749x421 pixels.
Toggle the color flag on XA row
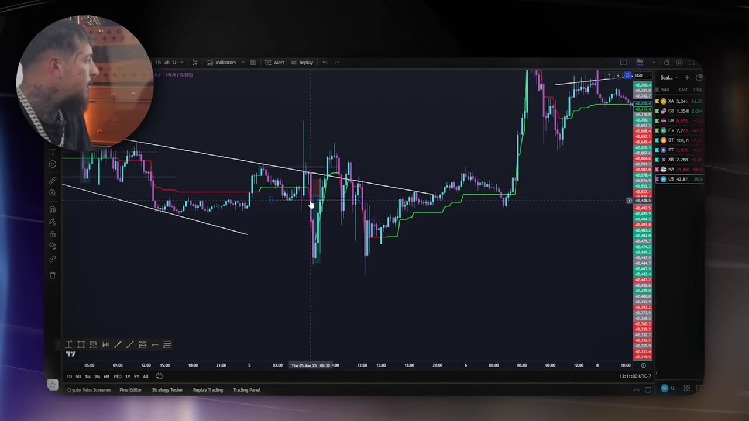click(x=657, y=102)
